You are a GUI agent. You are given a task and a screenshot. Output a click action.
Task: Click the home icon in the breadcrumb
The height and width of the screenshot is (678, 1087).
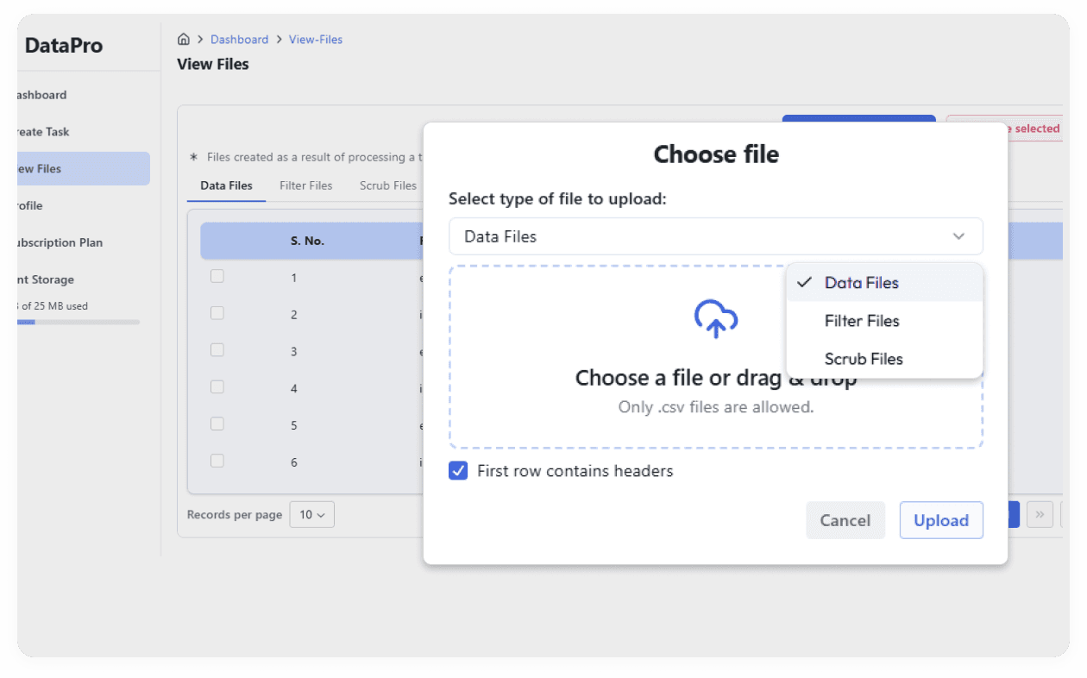[184, 39]
